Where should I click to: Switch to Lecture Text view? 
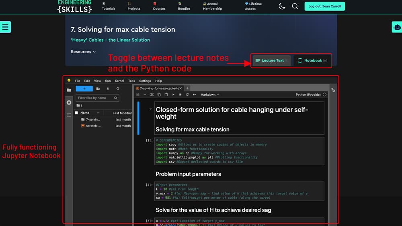point(272,61)
